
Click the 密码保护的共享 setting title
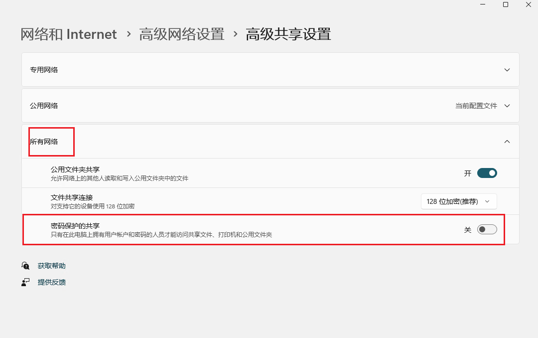pyautogui.click(x=75, y=226)
